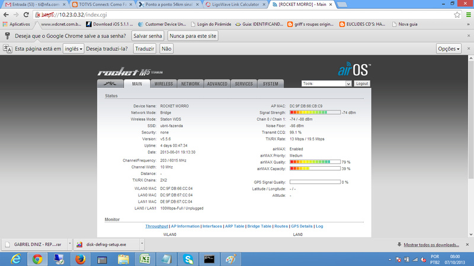The height and width of the screenshot is (266, 474).
Task: Expand the bookmarks overflow chevron
Action: pos(468,24)
